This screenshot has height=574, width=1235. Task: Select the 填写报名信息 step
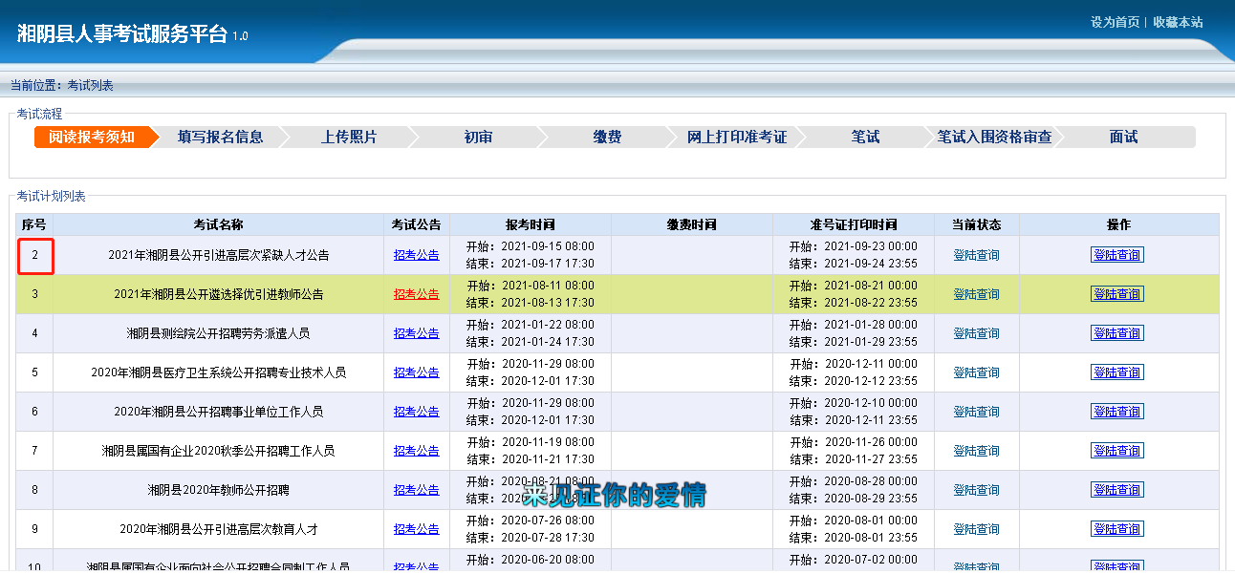(x=220, y=138)
